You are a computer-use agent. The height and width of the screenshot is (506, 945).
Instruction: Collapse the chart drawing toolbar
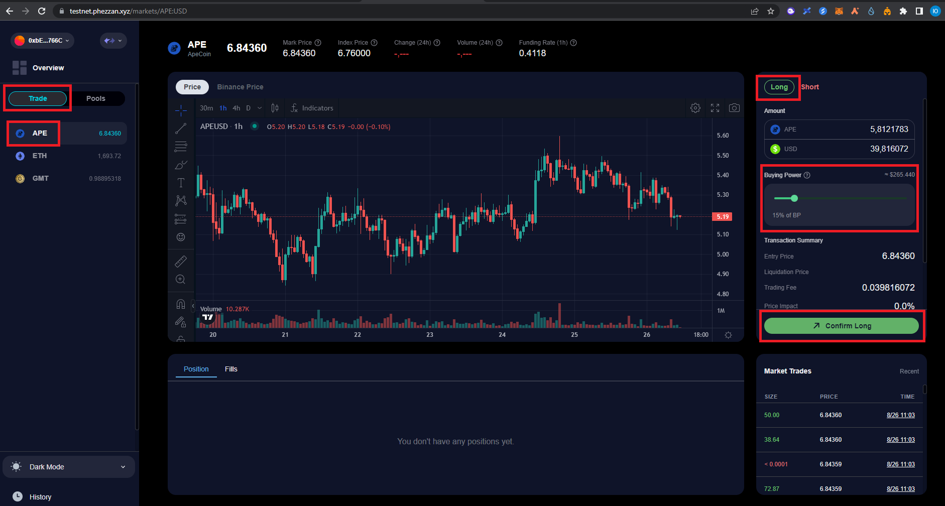tap(193, 305)
